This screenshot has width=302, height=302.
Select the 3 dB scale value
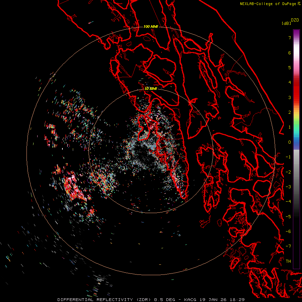pos(290,97)
